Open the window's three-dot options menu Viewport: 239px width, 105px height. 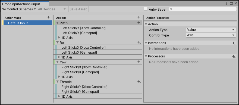pos(227,3)
